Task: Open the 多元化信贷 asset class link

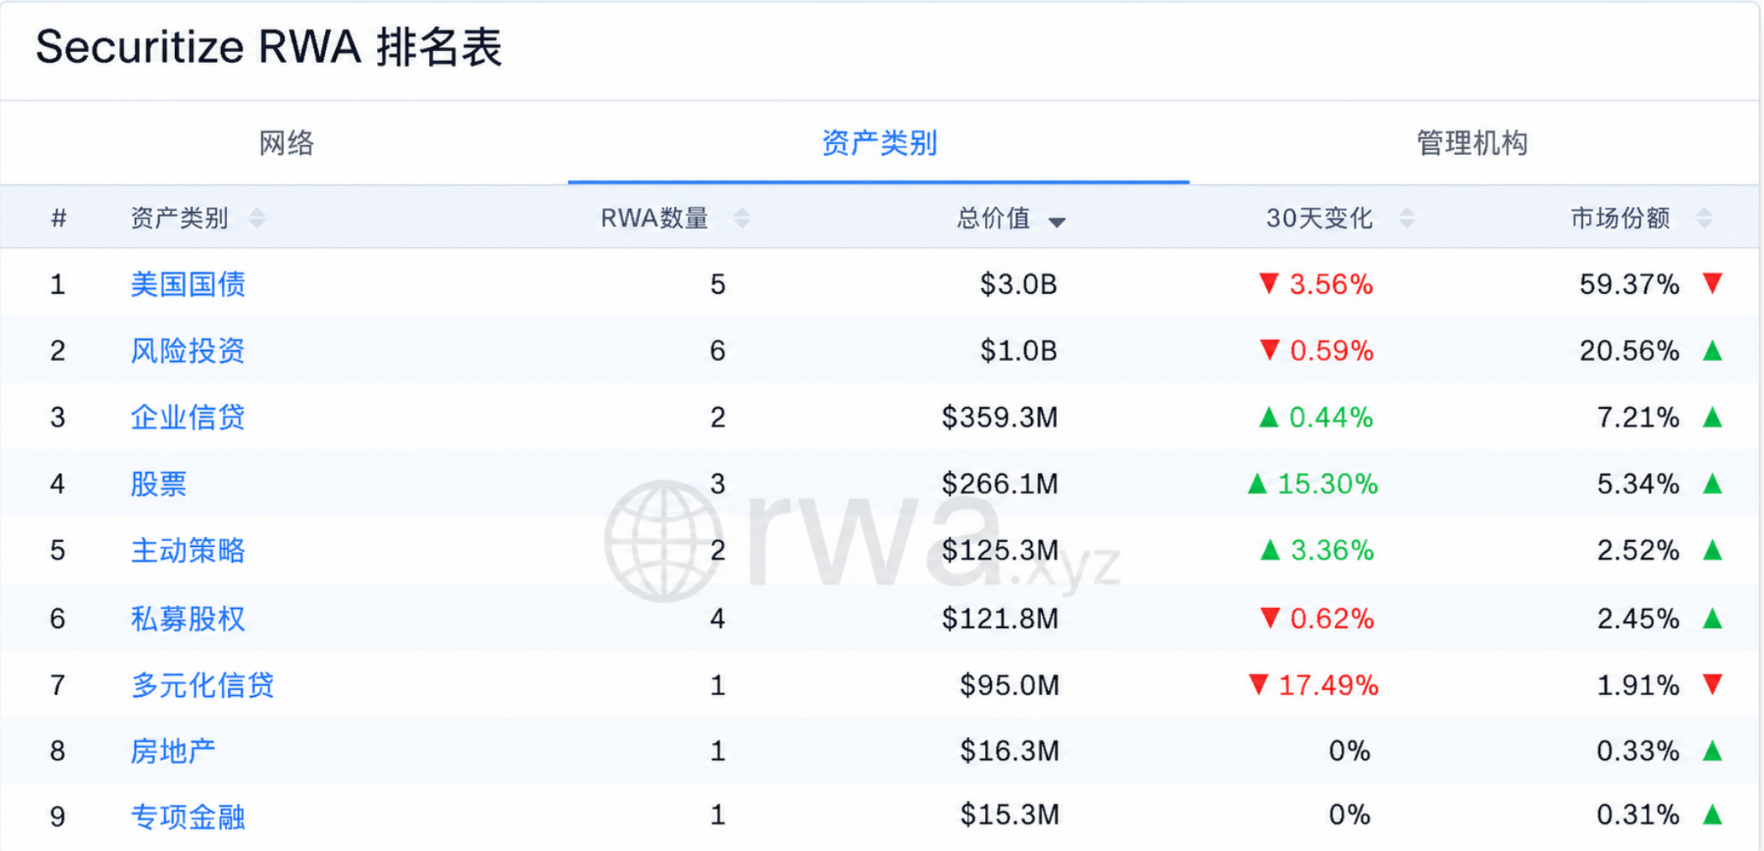Action: (x=203, y=685)
